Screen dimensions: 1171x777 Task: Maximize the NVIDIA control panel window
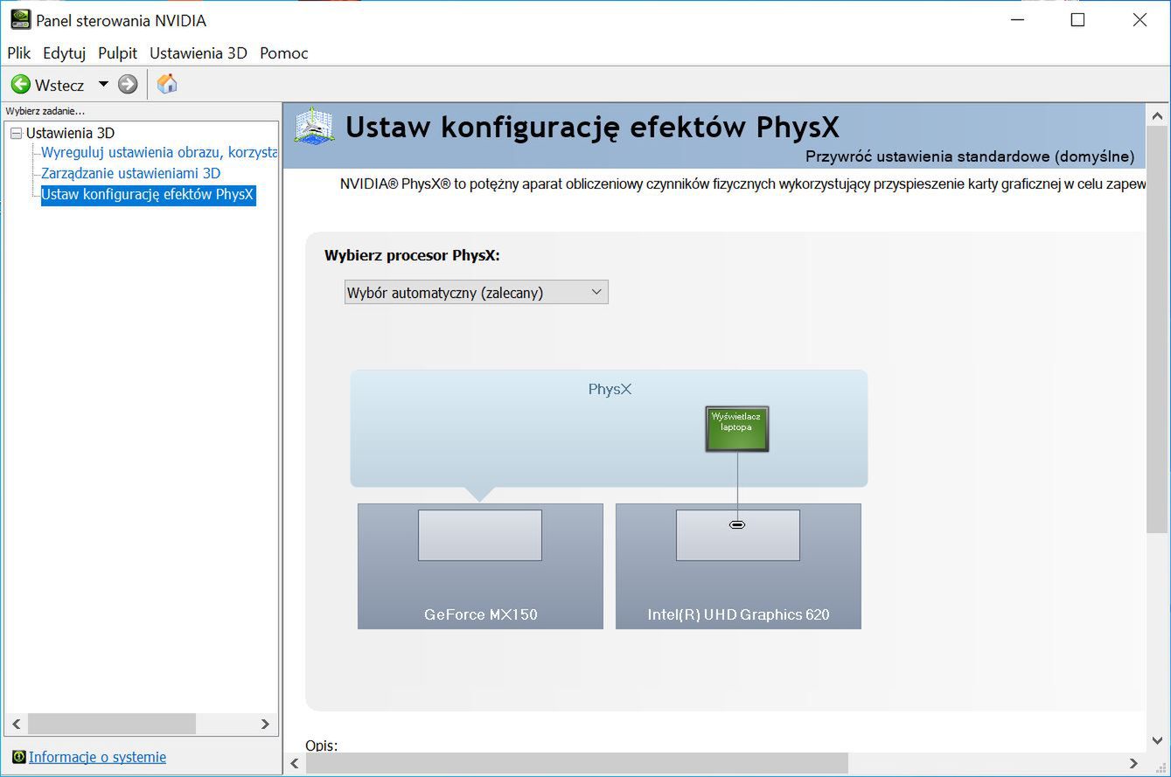tap(1077, 19)
